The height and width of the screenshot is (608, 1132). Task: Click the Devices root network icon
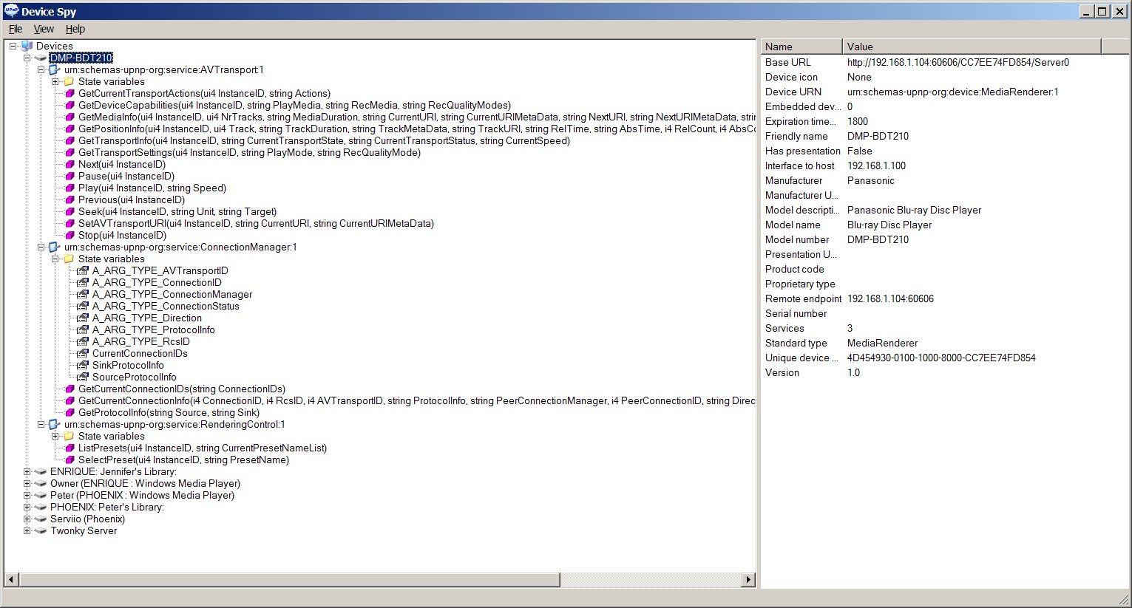coord(27,47)
